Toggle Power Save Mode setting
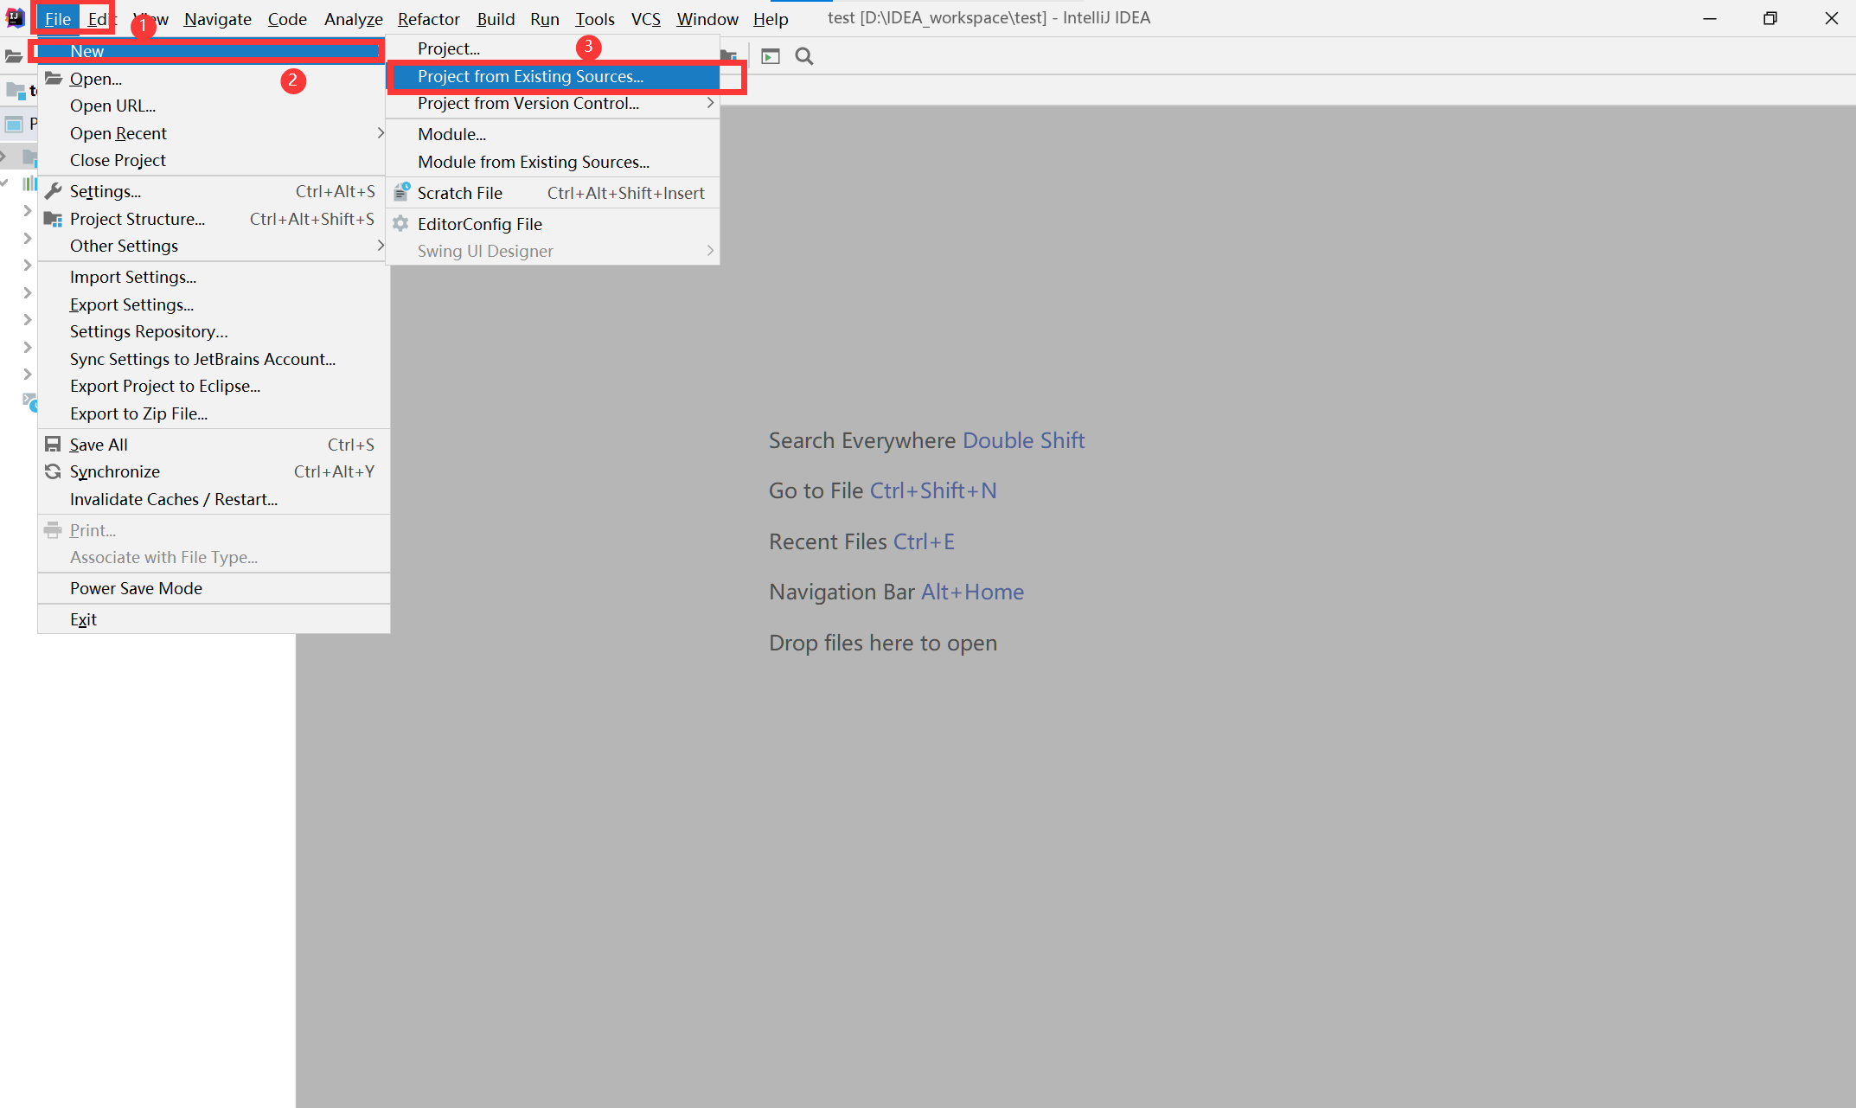This screenshot has height=1108, width=1856. [134, 588]
